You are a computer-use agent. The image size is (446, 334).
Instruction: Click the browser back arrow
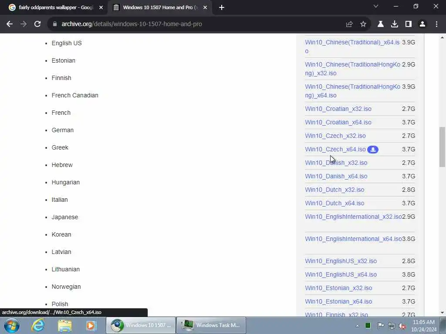pos(10,24)
